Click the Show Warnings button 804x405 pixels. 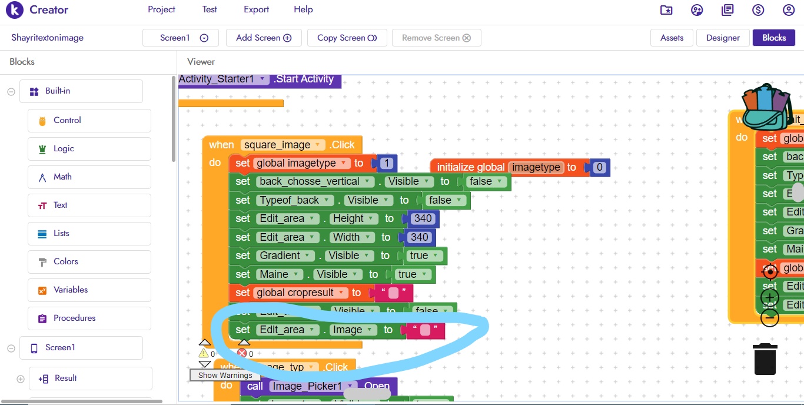coord(225,375)
